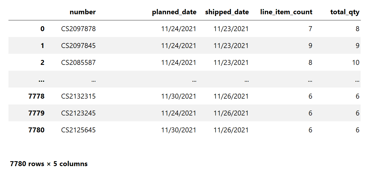Select order number CS2132315 cell
374x176 pixels.
tap(78, 96)
